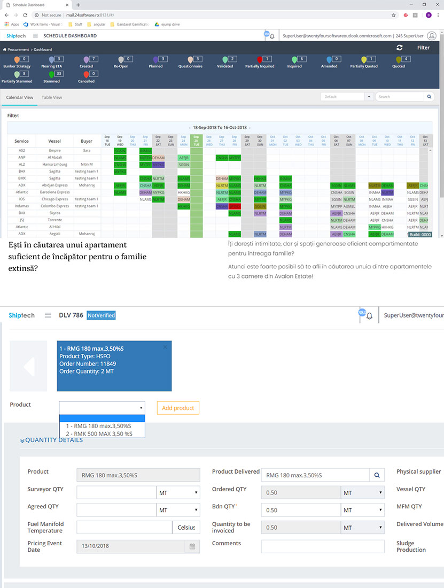
Task: Toggle the Stemmed status filter marker
Action: coord(51,75)
